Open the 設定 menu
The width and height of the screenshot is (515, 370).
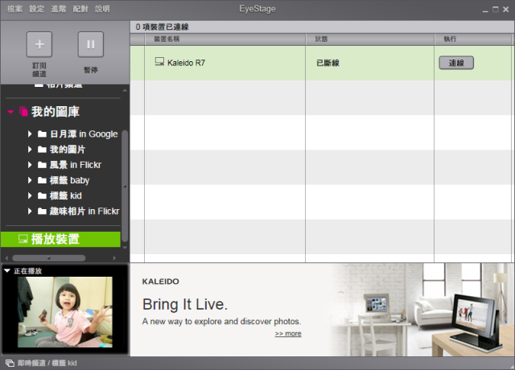36,9
